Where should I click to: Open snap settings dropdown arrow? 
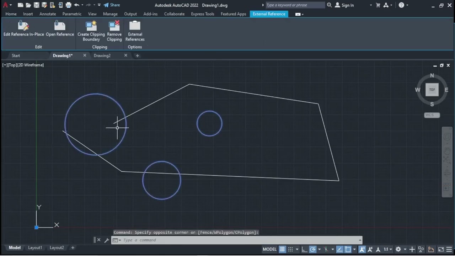pos(297,249)
